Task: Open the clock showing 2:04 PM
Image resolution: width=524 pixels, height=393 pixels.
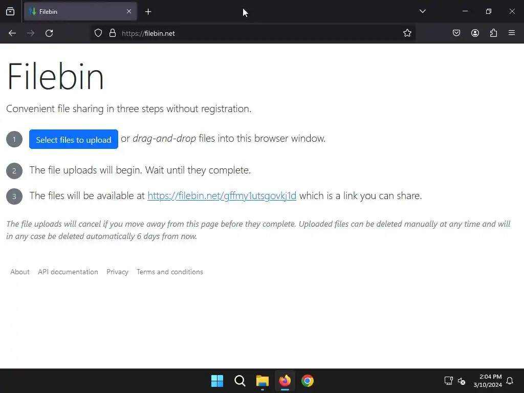Action: click(488, 381)
